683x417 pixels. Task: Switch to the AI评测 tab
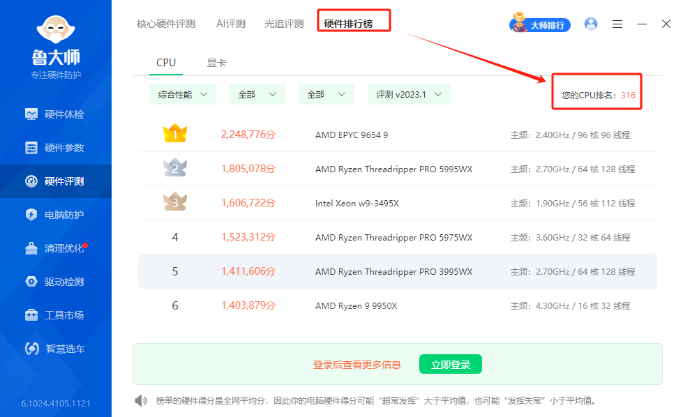click(x=231, y=24)
